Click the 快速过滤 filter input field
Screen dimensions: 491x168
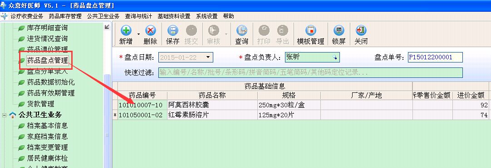pyautogui.click(x=310, y=73)
